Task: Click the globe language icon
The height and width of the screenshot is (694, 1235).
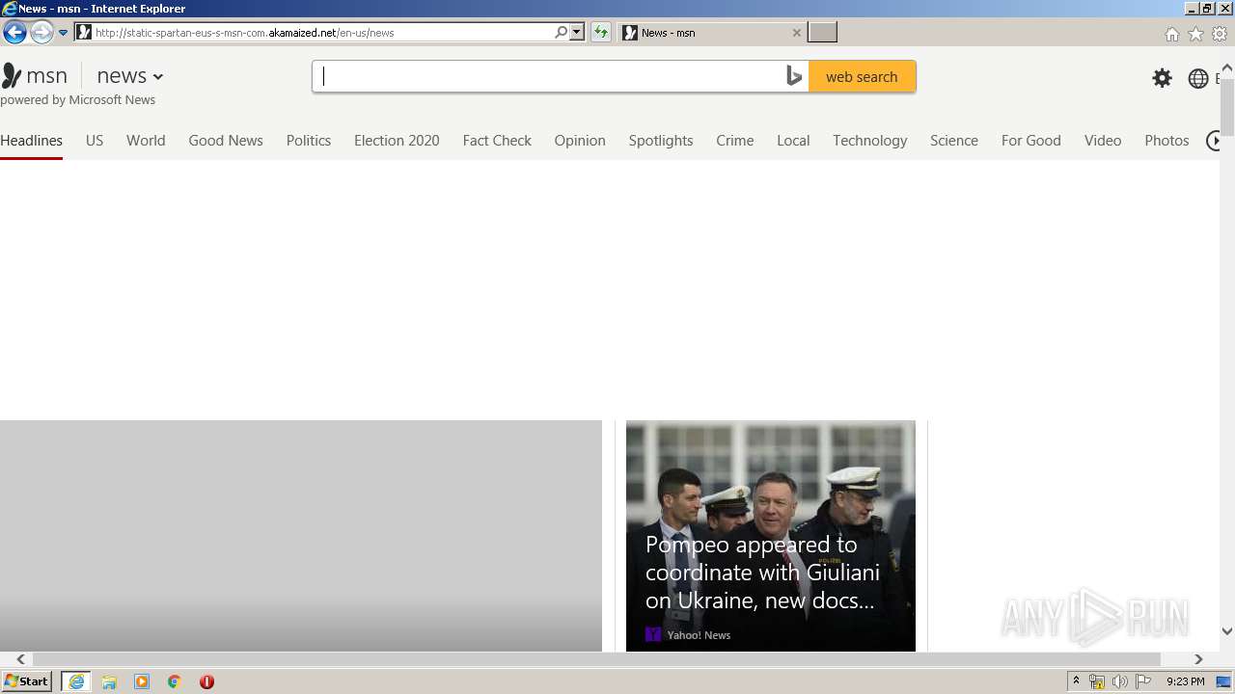Action: (x=1198, y=78)
